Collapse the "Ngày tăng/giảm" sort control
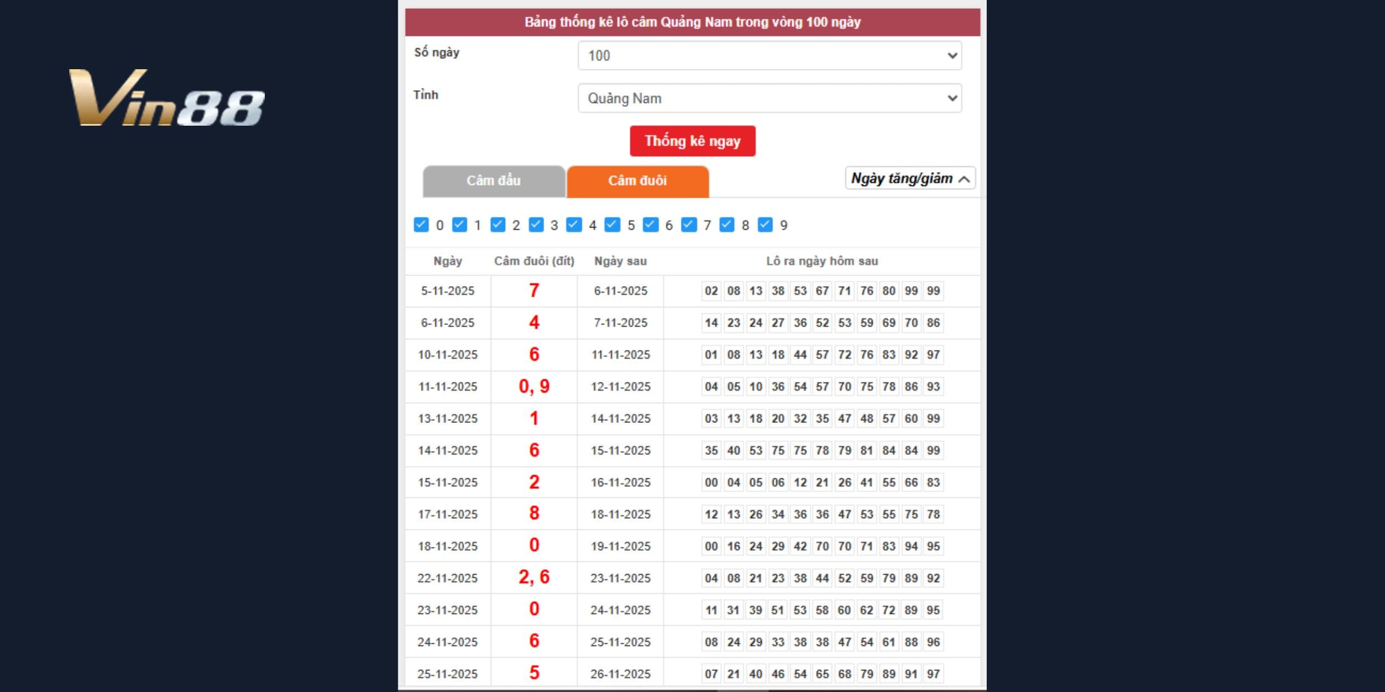This screenshot has width=1385, height=692. pyautogui.click(x=910, y=178)
